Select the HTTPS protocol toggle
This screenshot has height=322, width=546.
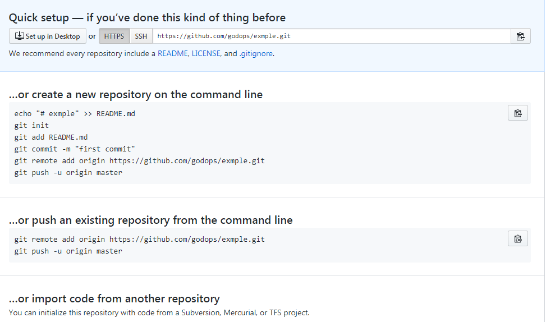(x=114, y=36)
